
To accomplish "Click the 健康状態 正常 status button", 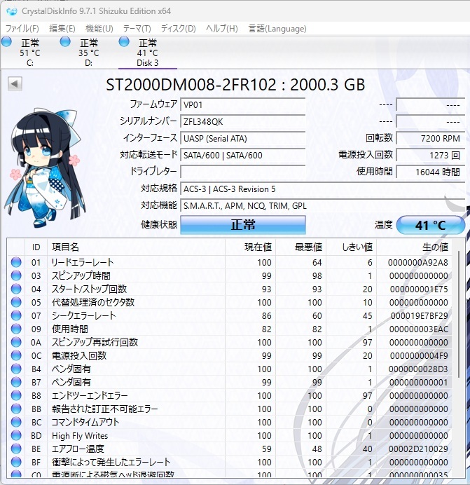I will pyautogui.click(x=243, y=224).
